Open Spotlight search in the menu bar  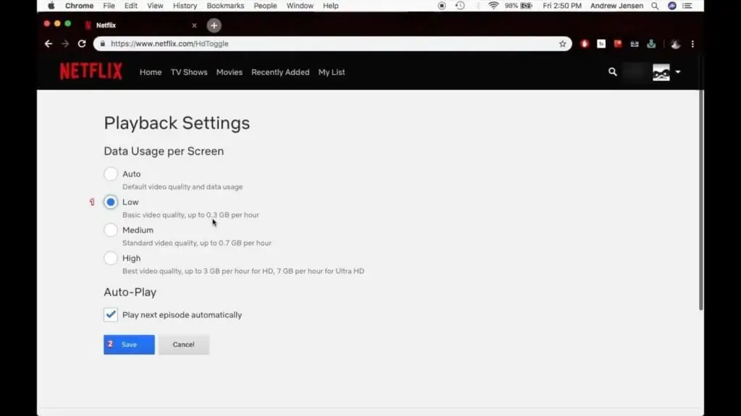[x=655, y=6]
